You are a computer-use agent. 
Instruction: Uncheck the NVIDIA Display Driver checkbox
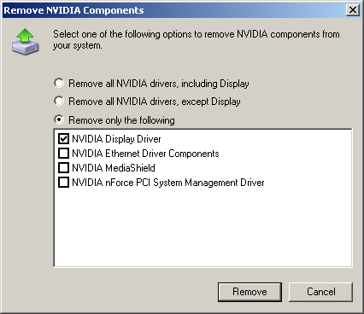[63, 139]
